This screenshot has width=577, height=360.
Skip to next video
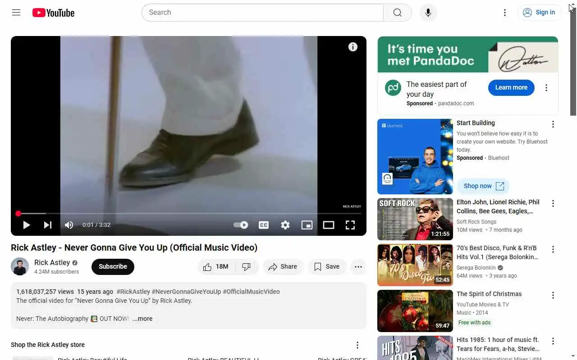click(47, 225)
